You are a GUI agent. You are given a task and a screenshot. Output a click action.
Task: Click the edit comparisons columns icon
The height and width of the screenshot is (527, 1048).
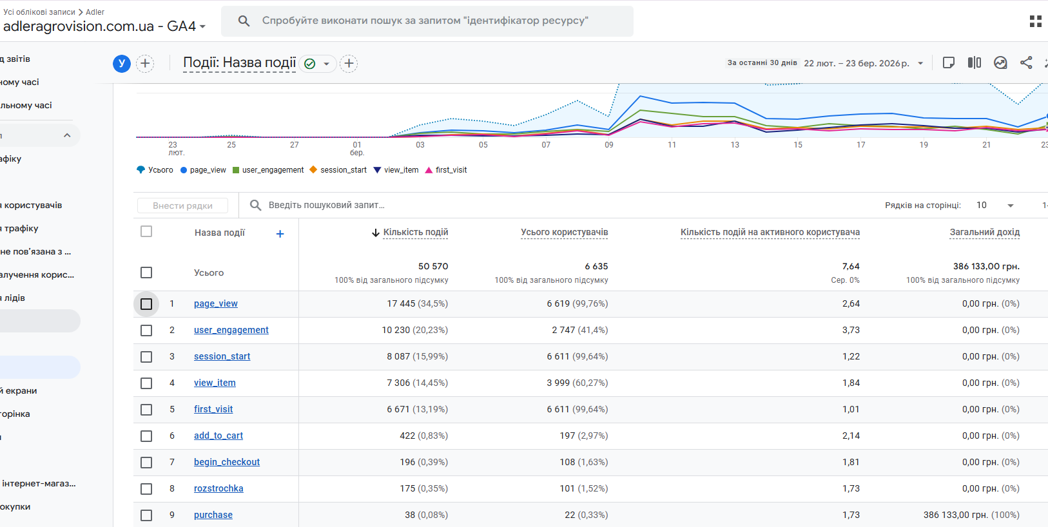tap(975, 62)
